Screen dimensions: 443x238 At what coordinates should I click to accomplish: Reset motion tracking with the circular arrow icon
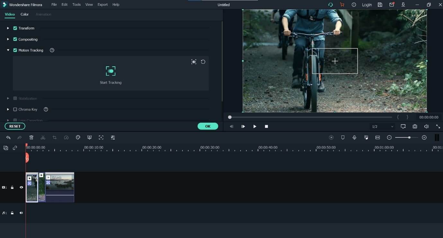[x=203, y=62]
